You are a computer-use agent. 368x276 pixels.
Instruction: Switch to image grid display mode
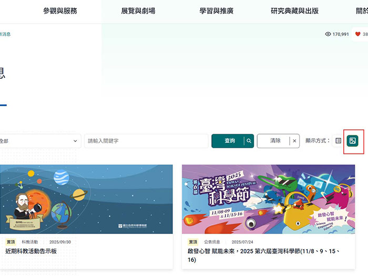click(353, 141)
